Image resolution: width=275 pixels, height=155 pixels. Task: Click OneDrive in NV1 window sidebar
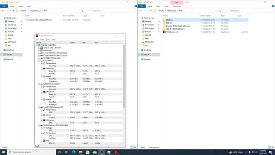tap(10, 50)
